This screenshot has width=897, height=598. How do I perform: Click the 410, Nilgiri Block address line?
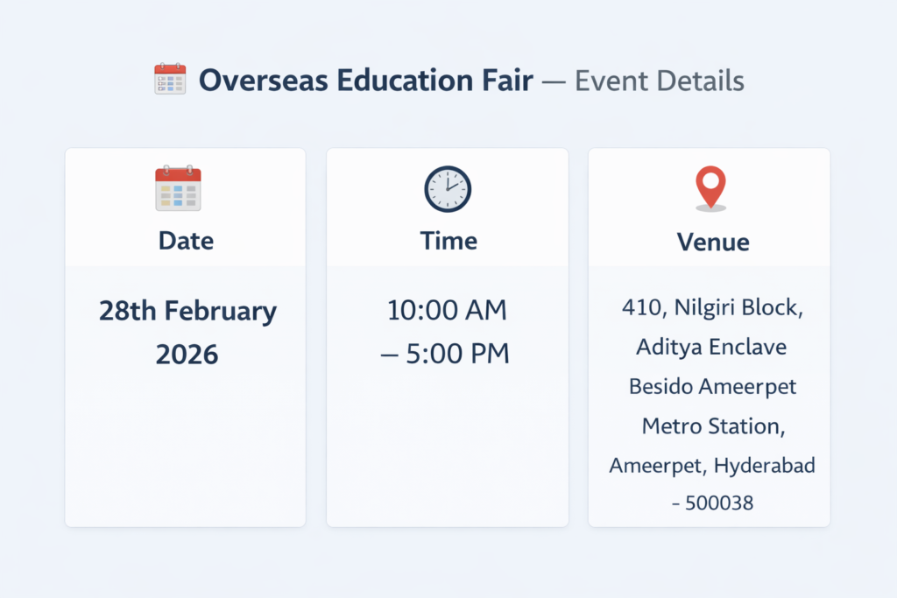click(x=712, y=307)
